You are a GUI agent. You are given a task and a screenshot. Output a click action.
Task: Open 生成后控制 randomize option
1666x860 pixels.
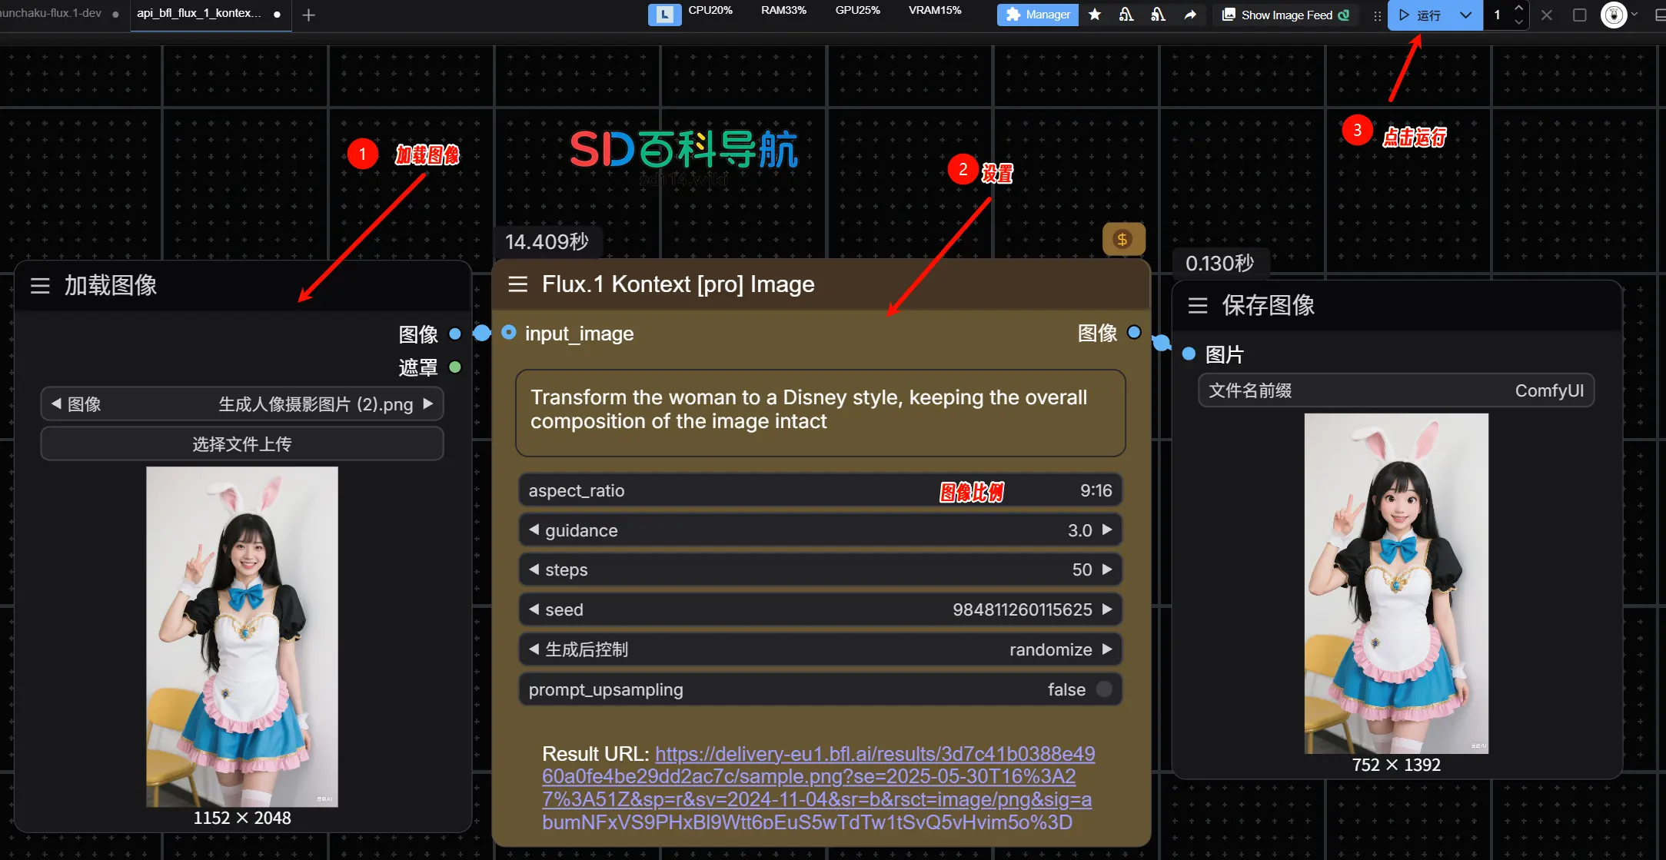[820, 649]
